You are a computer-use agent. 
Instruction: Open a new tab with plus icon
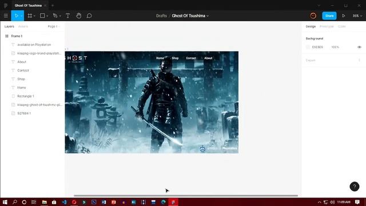click(53, 5)
